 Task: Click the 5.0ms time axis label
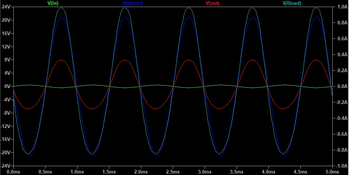tap(332, 172)
